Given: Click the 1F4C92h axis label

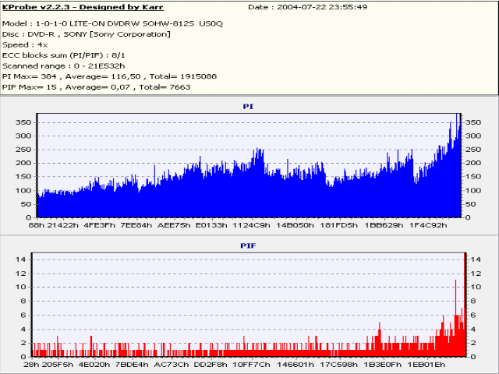Looking at the screenshot, I should 428,225.
